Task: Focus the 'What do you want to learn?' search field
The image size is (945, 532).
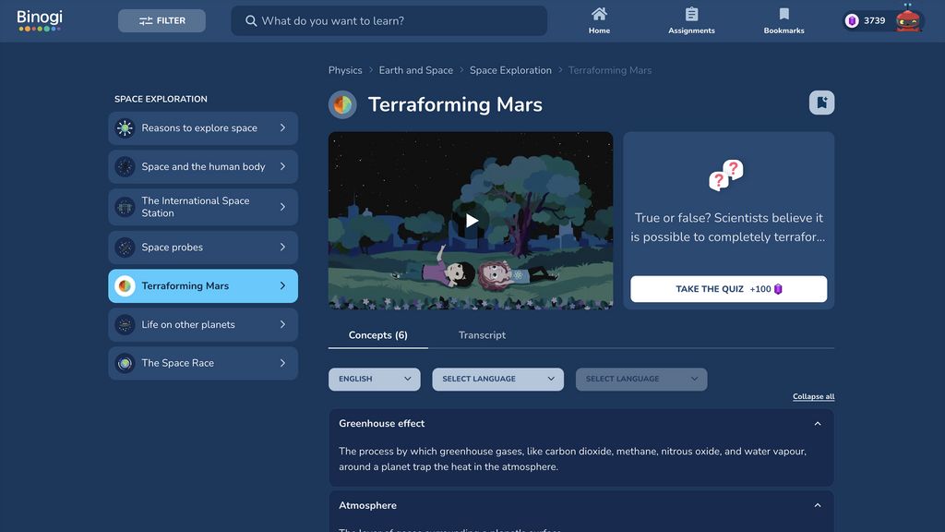Action: point(389,21)
